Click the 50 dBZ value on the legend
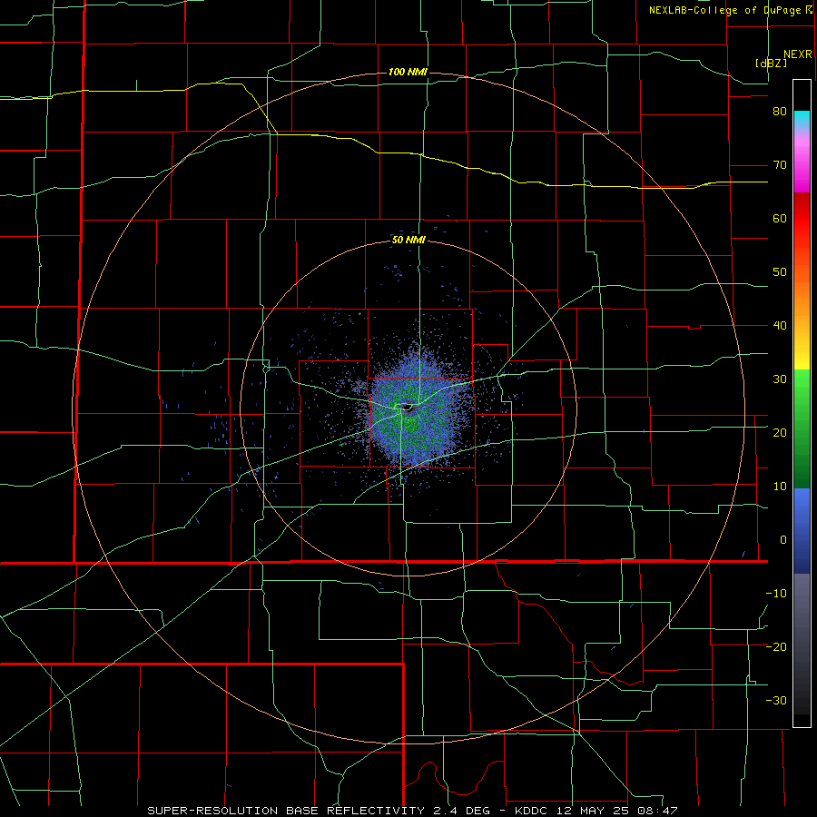The height and width of the screenshot is (817, 817). pyautogui.click(x=780, y=272)
